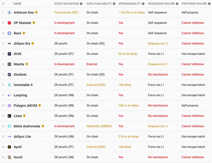Image resolution: width=212 pixels, height=163 pixels.
Task: Click Mantle's External data availability cell
Action: click(92, 64)
